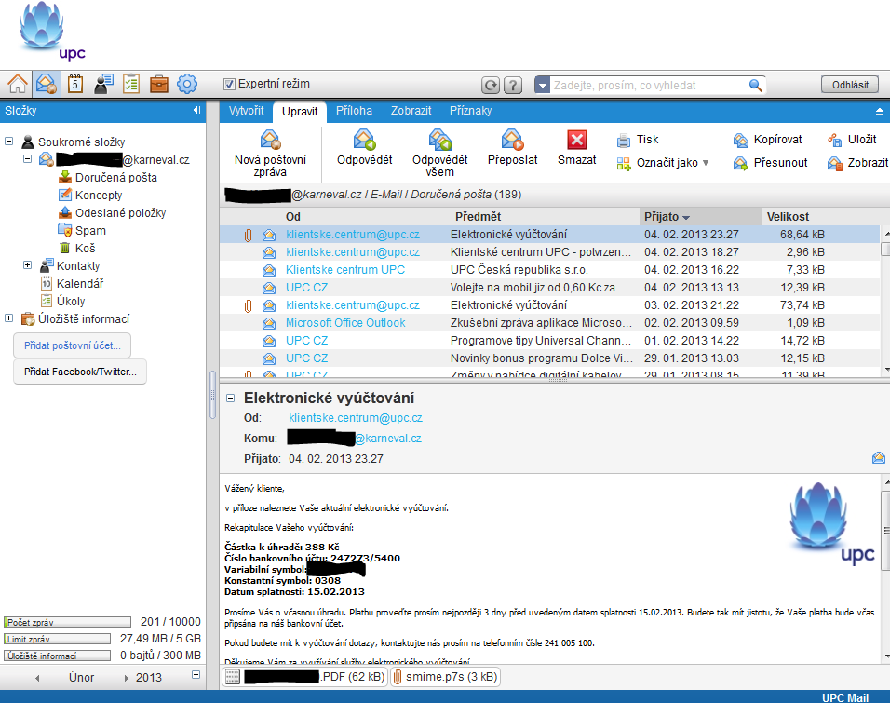890x703 pixels.
Task: Collapse the Elektronické vyúčtování message header
Action: point(231,399)
